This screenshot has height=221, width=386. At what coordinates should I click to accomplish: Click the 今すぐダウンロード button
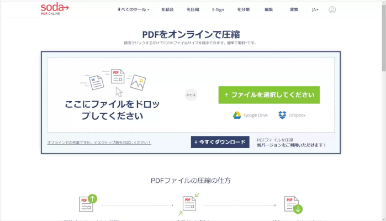click(219, 142)
